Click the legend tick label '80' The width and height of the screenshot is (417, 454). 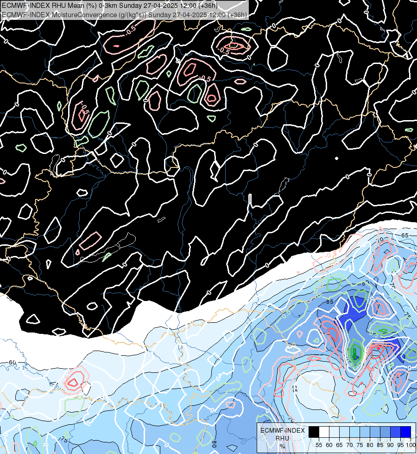[x=370, y=445]
